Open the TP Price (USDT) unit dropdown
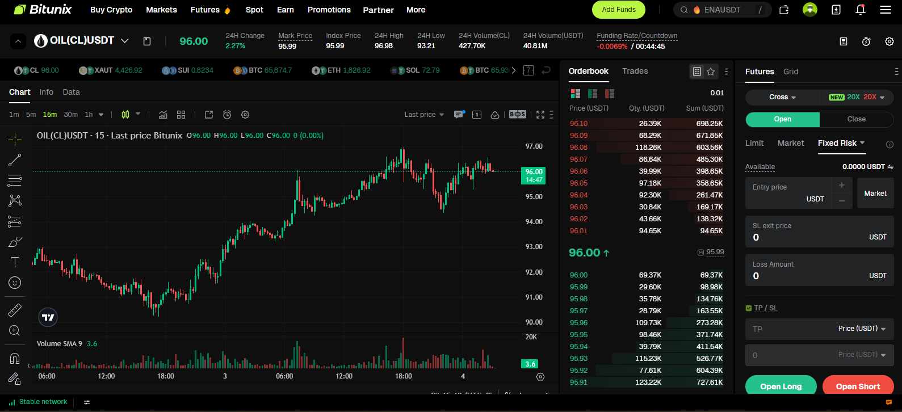This screenshot has width=902, height=412. pyautogui.click(x=862, y=329)
